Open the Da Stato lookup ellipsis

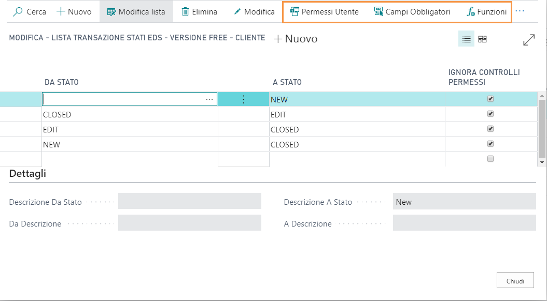tap(209, 99)
